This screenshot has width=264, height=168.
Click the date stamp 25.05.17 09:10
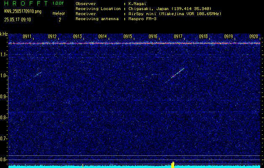(18, 20)
